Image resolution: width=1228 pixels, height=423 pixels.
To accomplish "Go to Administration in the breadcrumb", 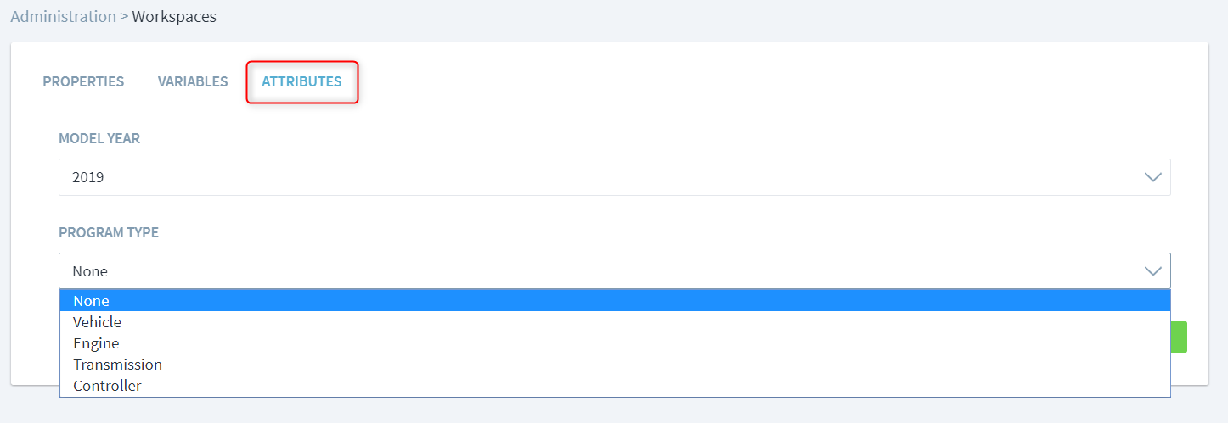I will pyautogui.click(x=63, y=16).
